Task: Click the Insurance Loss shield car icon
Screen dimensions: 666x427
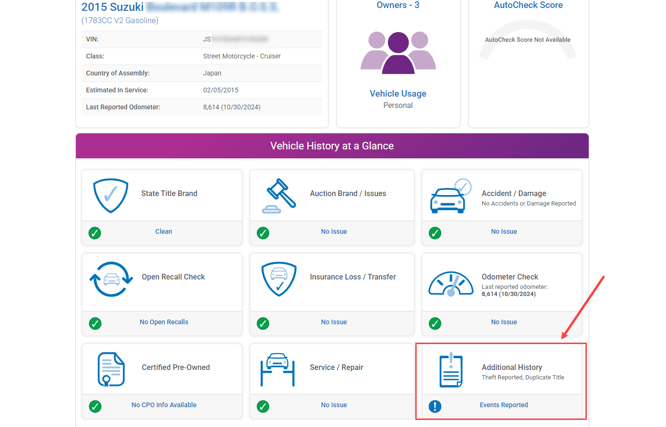Action: [x=279, y=279]
